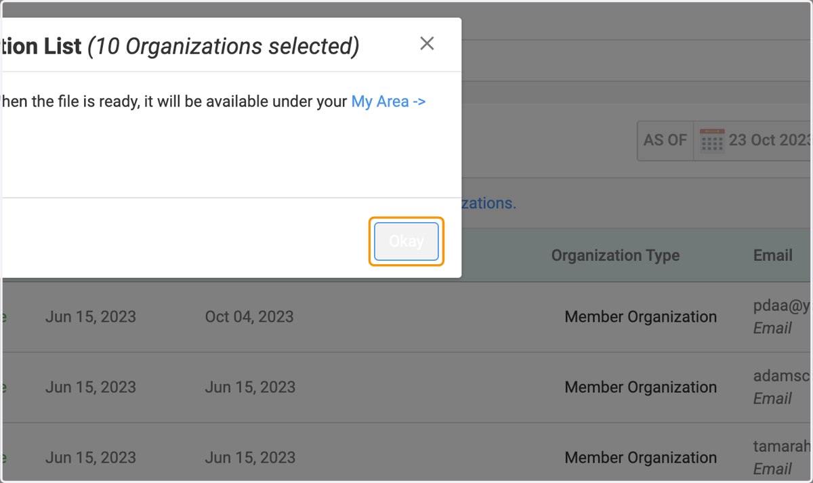Click the dialog title Organization List
813x483 pixels.
(x=42, y=47)
